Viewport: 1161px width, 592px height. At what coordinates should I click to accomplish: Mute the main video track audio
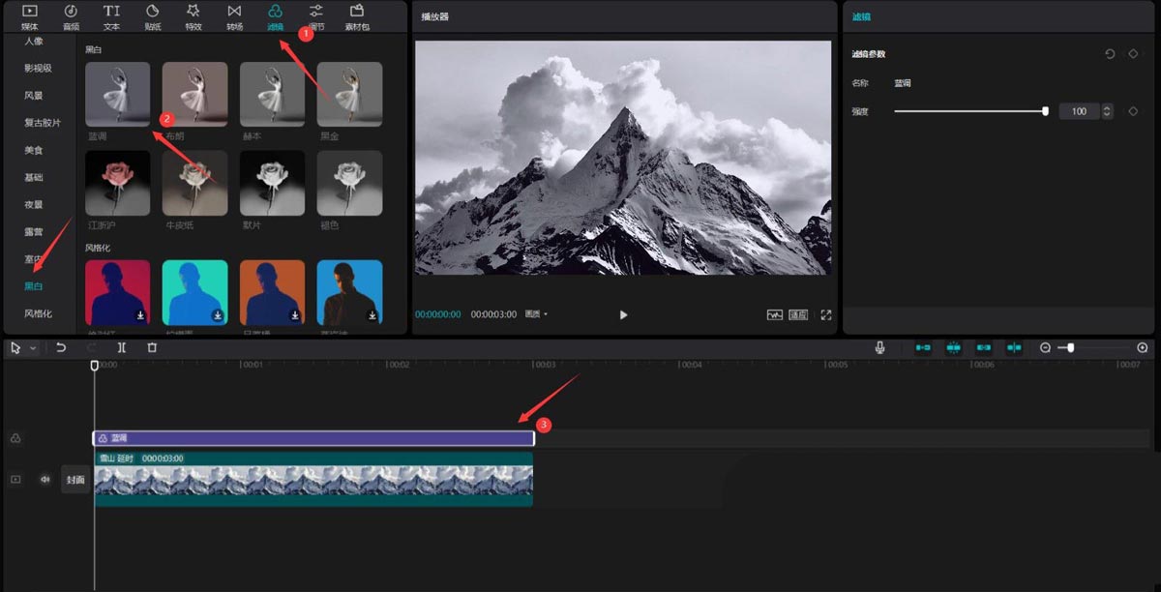tap(45, 479)
